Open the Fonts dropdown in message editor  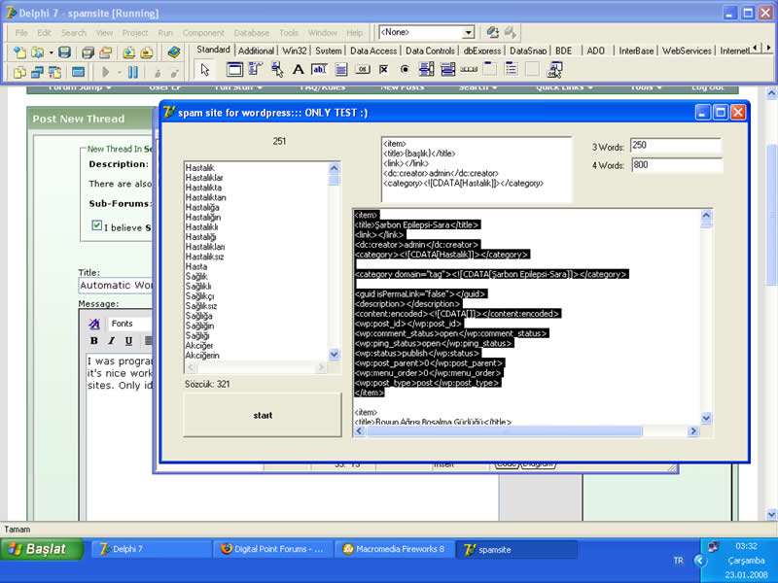coord(126,324)
